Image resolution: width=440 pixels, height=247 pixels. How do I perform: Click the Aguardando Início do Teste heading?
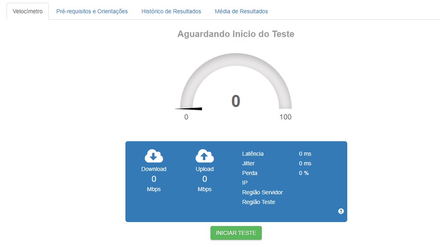236,34
